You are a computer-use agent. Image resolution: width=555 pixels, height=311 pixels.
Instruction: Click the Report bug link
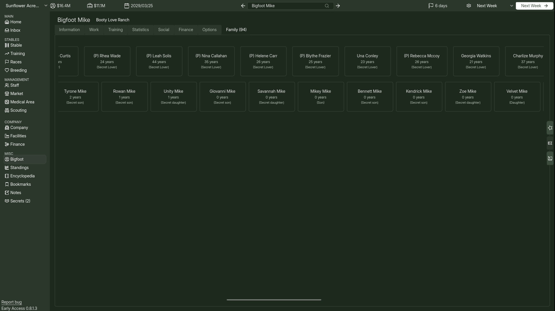coord(12,302)
